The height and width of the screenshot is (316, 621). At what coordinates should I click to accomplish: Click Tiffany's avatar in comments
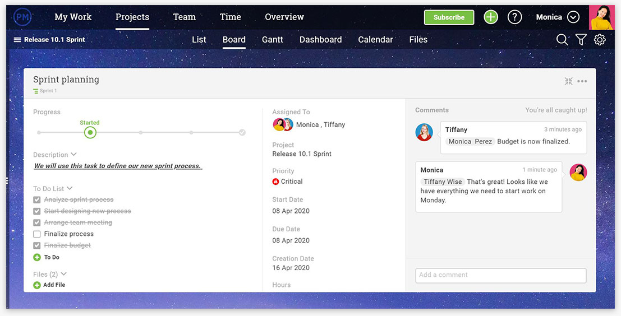click(424, 132)
